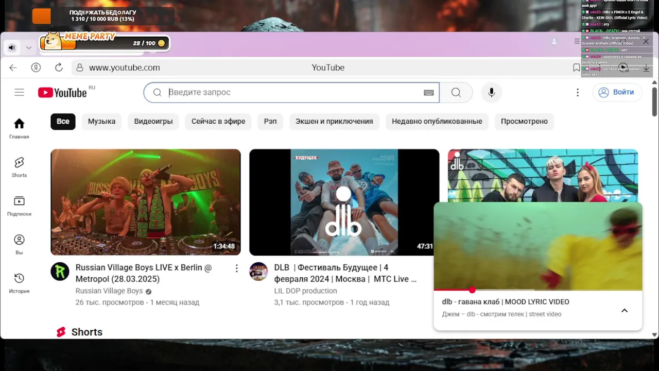Select the Экшен и приключения chip
The height and width of the screenshot is (371, 659).
[334, 122]
